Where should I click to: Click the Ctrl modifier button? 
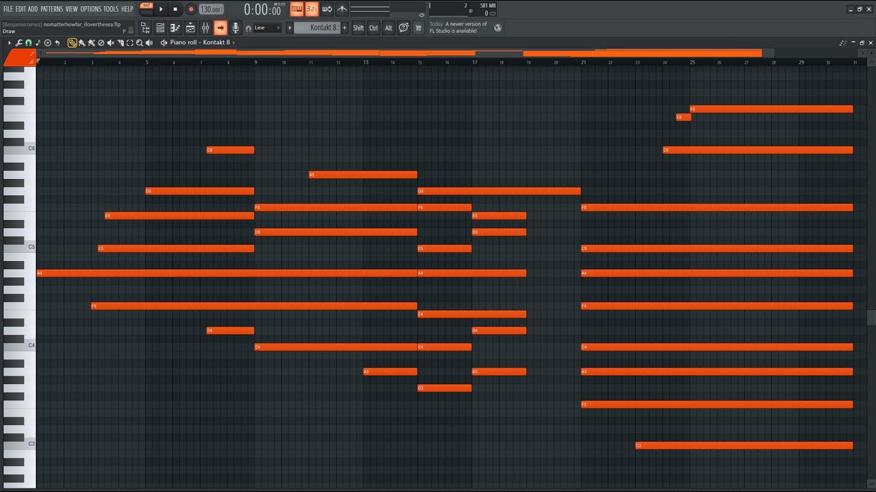[x=374, y=28]
